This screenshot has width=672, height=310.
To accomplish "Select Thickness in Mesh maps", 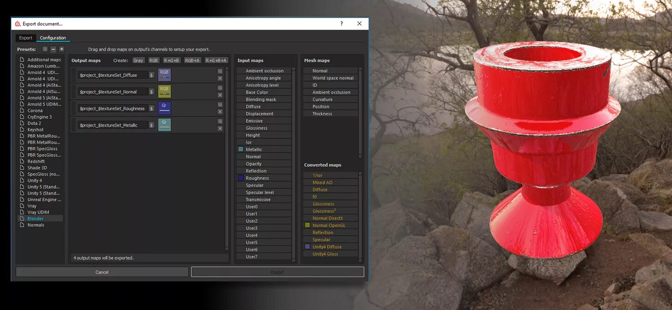I will click(330, 113).
